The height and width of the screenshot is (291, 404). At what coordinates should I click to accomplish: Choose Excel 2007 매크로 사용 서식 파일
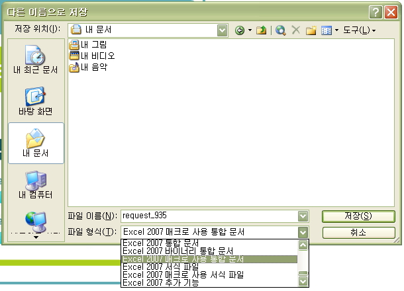coord(209,274)
